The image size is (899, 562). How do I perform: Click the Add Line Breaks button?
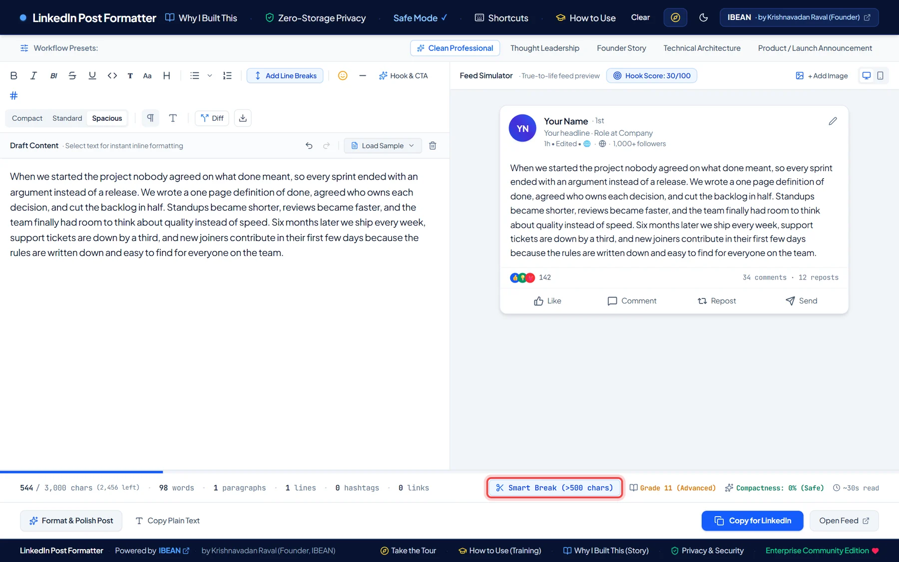click(285, 75)
